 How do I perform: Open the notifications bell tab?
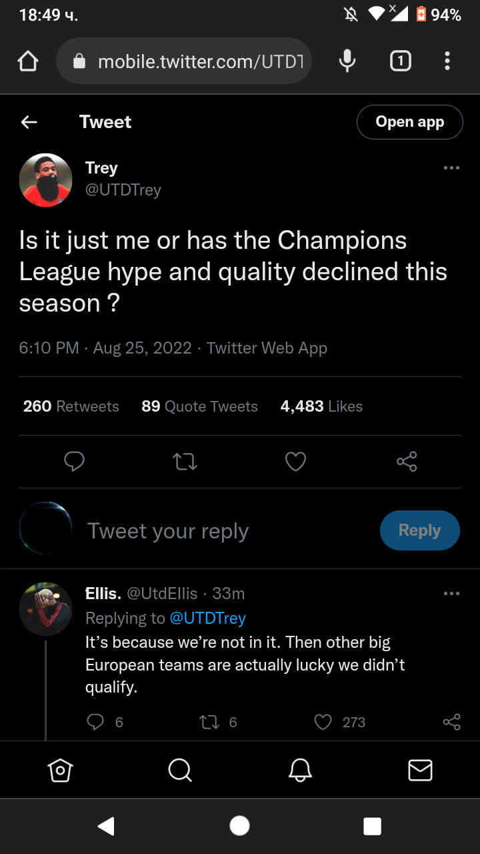[300, 771]
